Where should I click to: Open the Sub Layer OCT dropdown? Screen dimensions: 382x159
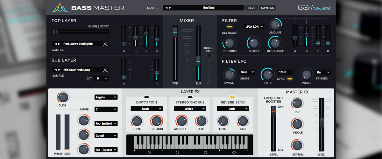[x=101, y=78]
